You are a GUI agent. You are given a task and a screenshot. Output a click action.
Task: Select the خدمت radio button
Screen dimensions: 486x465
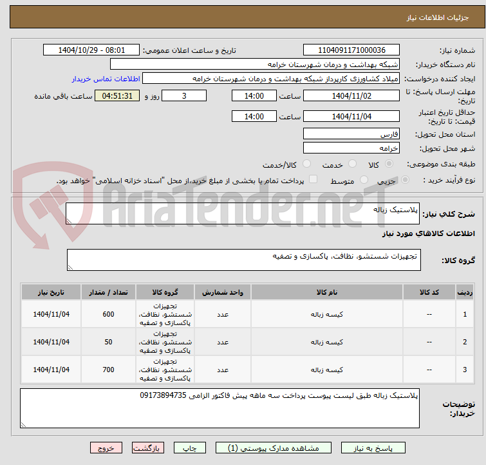tap(352, 164)
